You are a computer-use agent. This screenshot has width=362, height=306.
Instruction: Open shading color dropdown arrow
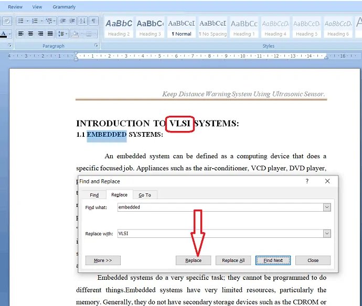82,34
